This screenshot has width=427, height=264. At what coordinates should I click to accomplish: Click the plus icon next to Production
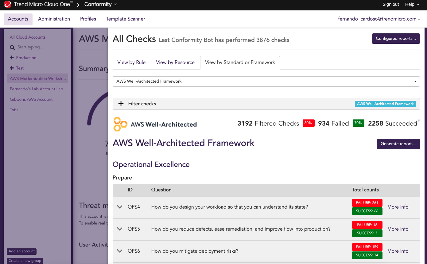[x=12, y=58]
